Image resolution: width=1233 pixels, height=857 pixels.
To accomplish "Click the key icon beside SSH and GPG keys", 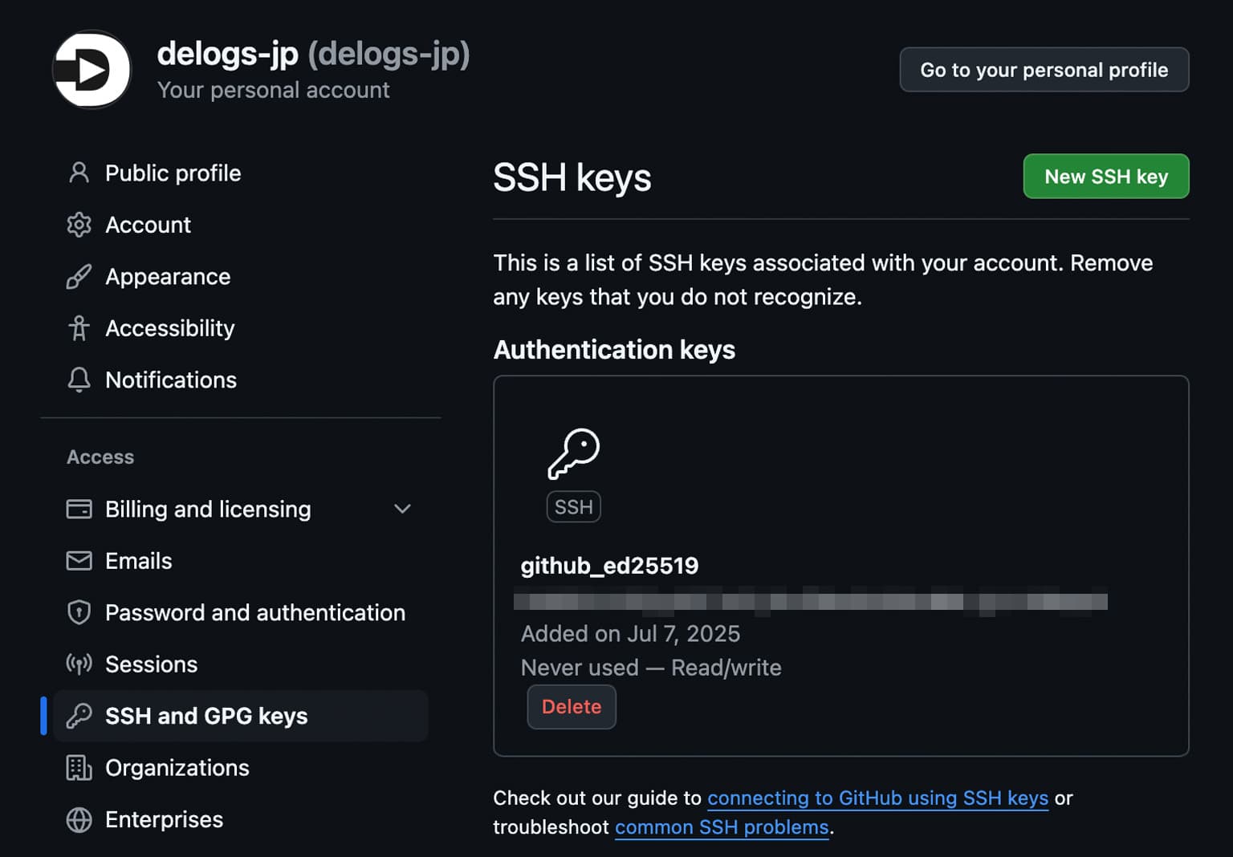I will [x=79, y=716].
